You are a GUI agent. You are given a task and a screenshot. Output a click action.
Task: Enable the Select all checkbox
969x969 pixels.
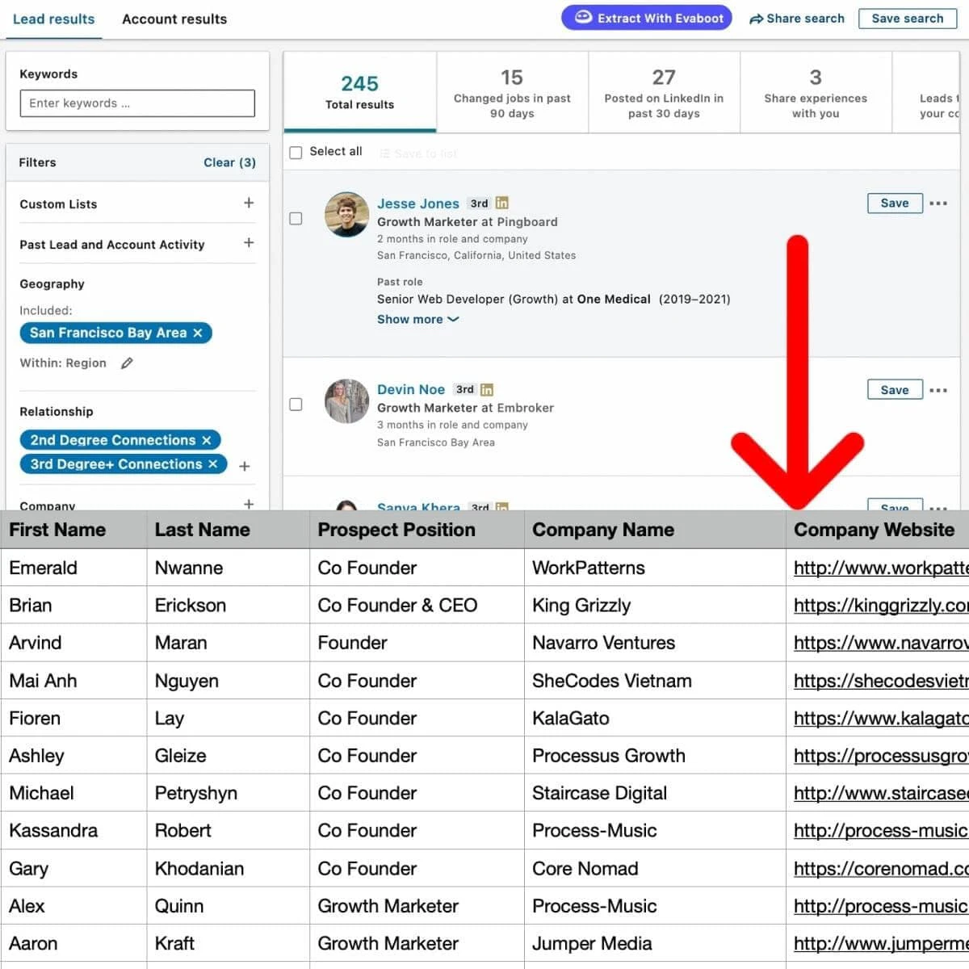click(x=296, y=152)
